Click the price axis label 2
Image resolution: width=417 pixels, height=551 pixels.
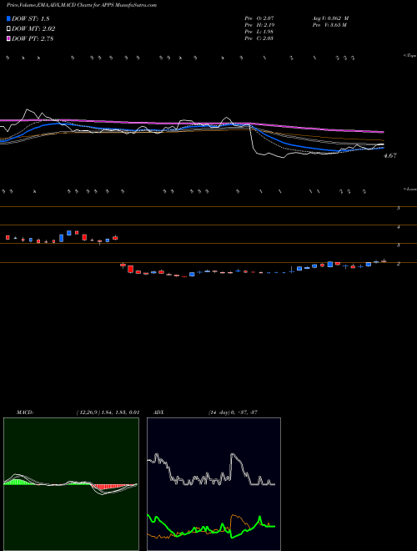point(399,264)
